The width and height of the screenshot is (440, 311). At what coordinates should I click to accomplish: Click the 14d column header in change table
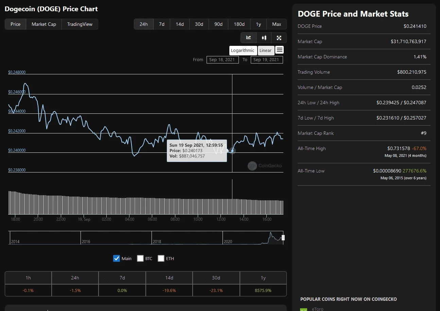click(x=169, y=278)
